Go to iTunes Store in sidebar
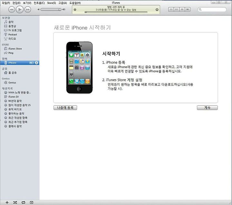 click(x=15, y=49)
